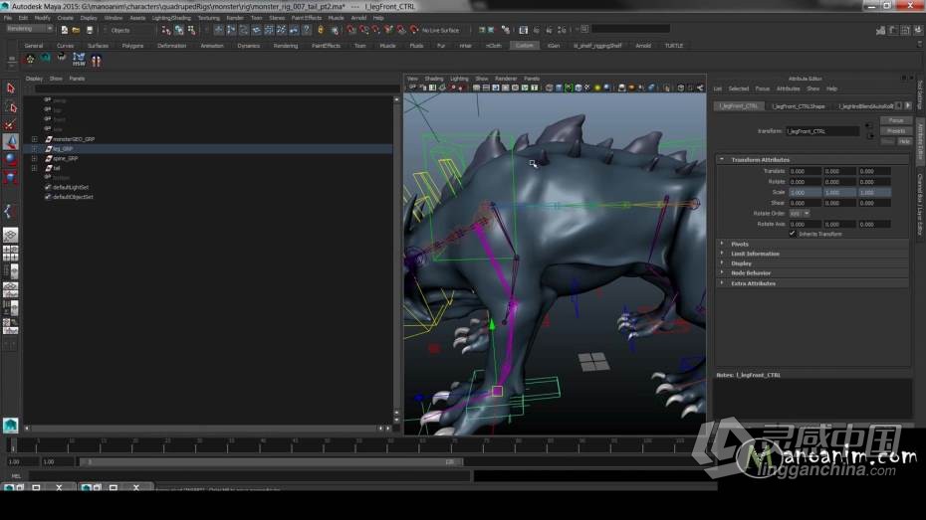The height and width of the screenshot is (520, 926).
Task: Click the Translate X value field
Action: [805, 171]
